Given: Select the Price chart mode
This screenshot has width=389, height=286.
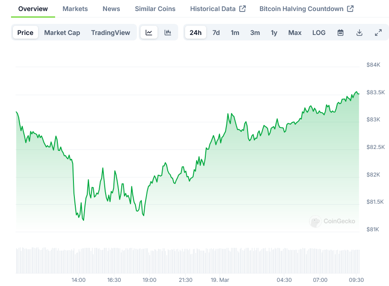Looking at the screenshot, I should (x=25, y=33).
